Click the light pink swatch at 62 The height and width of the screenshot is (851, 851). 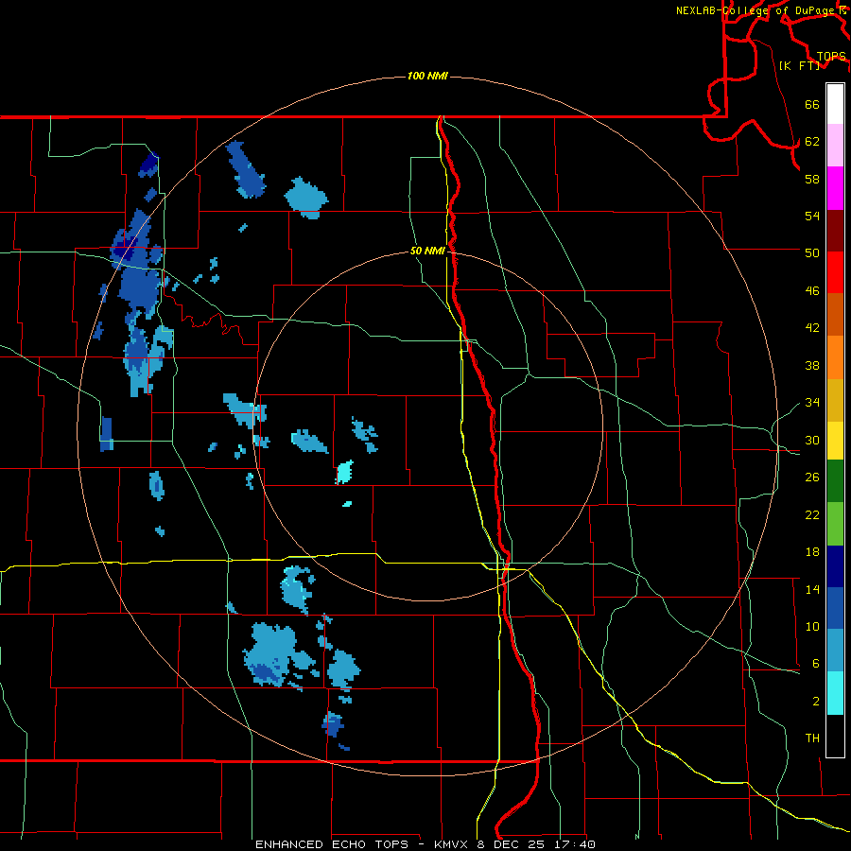tap(835, 145)
